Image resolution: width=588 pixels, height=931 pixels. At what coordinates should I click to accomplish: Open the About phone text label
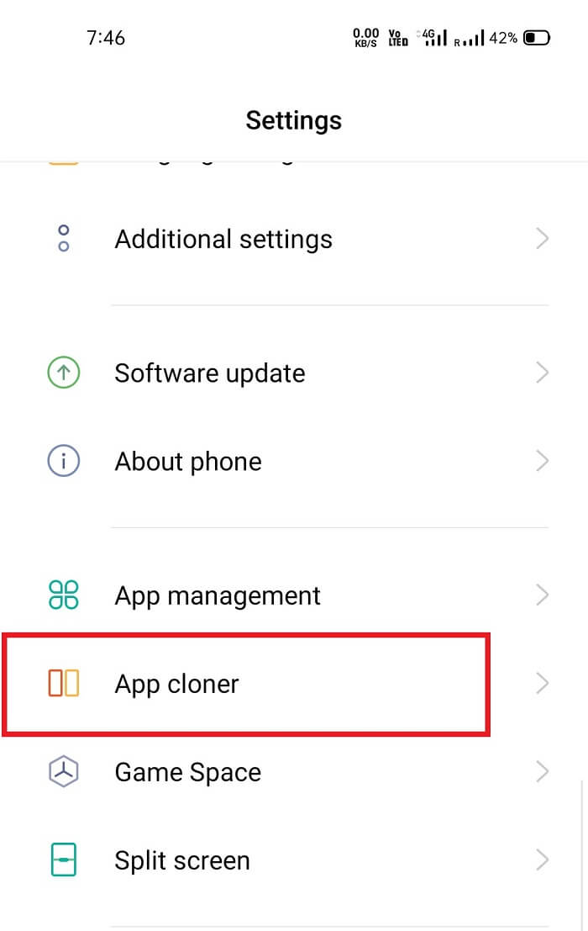[188, 462]
